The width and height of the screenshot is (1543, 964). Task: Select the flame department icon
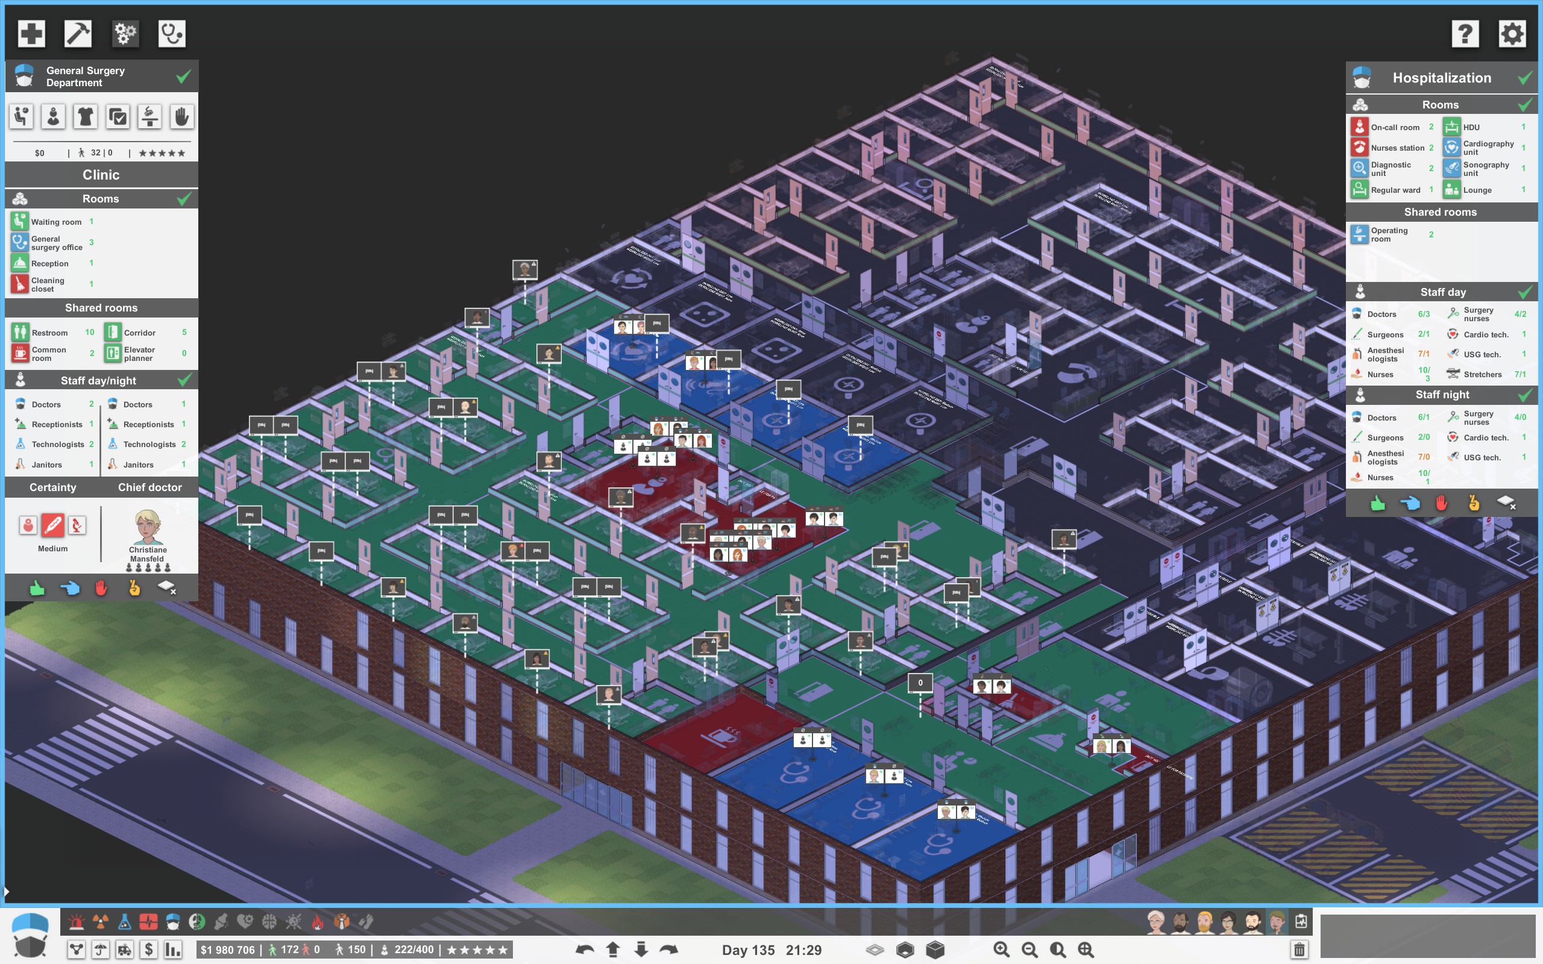318,921
